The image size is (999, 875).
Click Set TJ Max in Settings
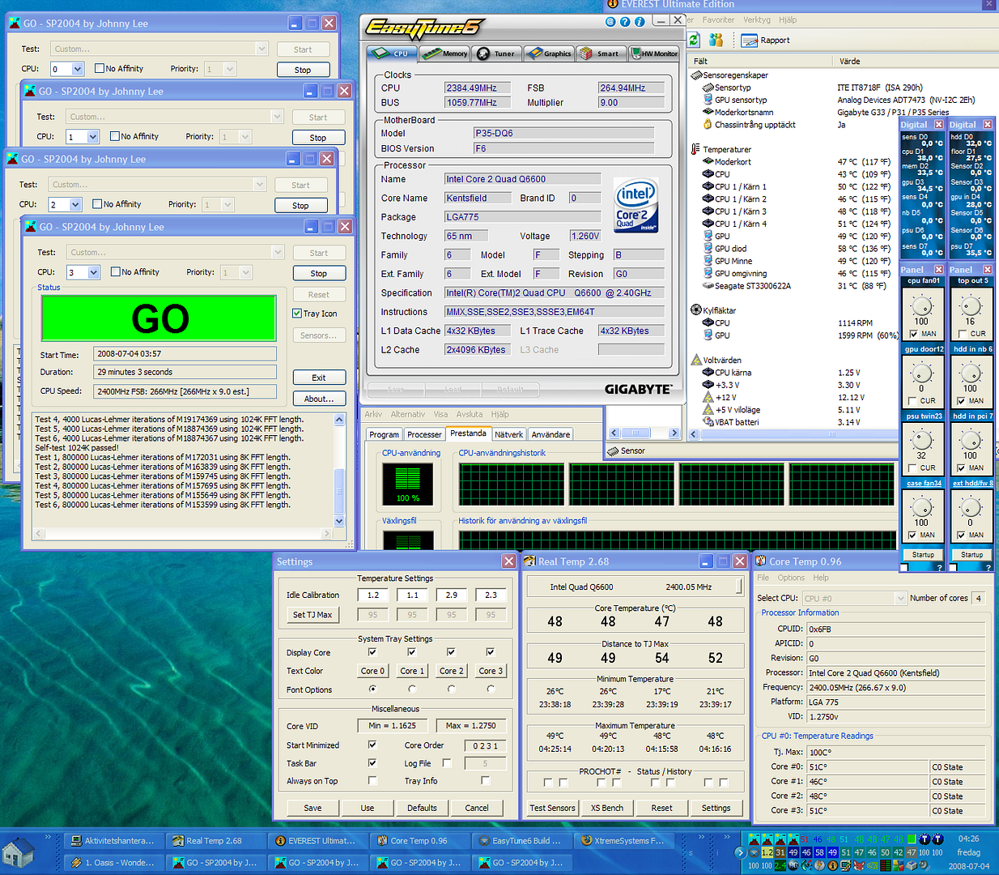312,615
